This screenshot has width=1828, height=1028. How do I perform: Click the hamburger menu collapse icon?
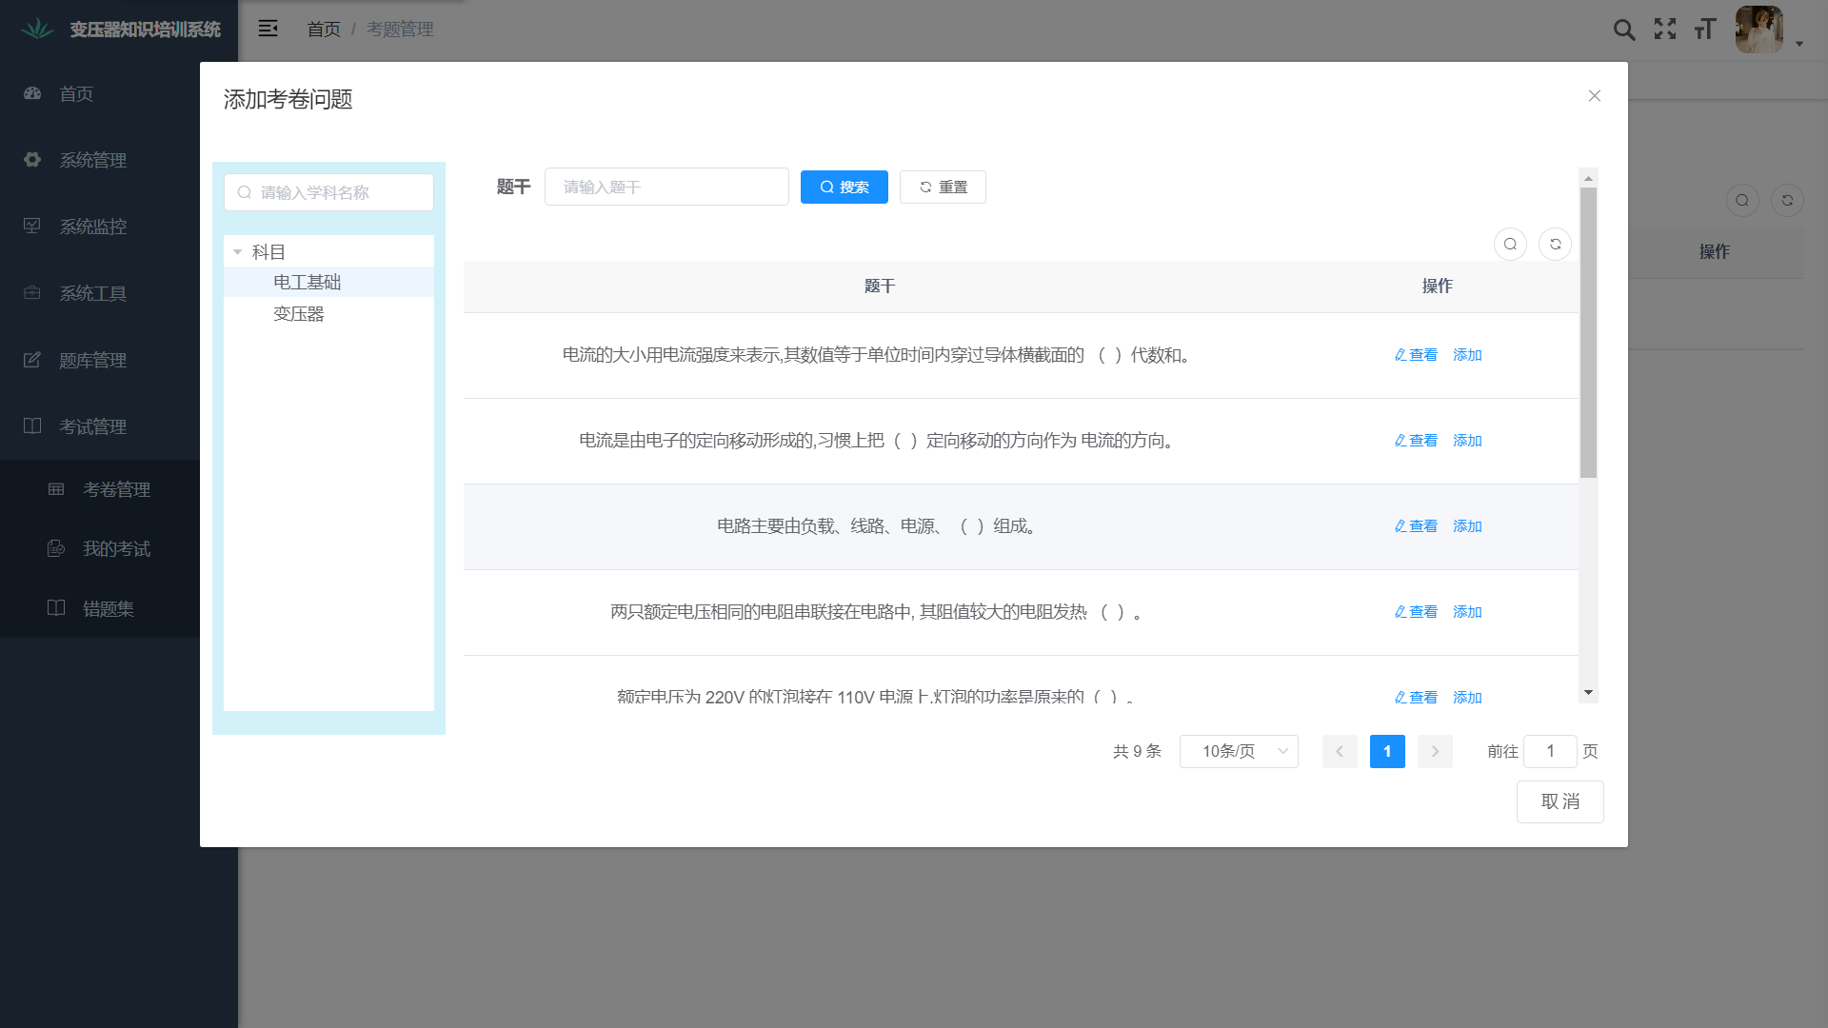[x=268, y=29]
